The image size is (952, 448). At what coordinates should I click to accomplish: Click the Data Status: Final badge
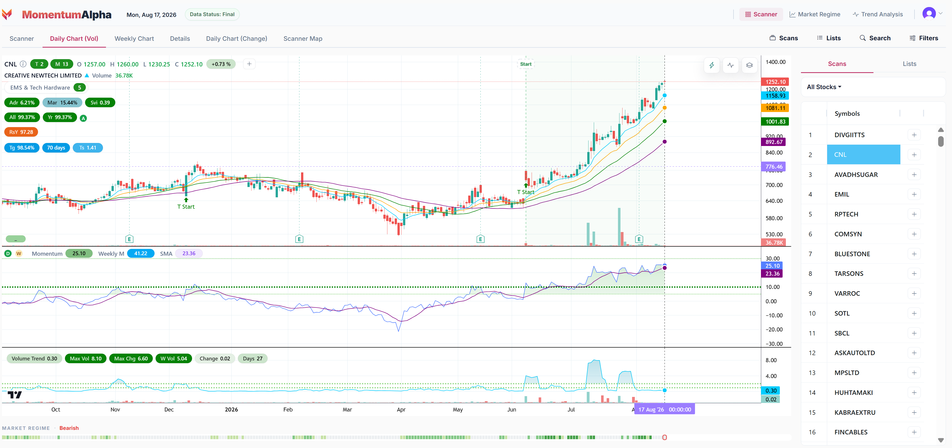click(212, 14)
